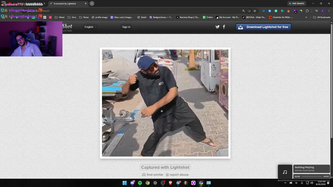Open the My Account bookmark

click(227, 17)
